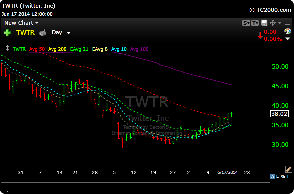This screenshot has height=194, width=294.
Task: Click the TWTR (Twitter, Inc) title text
Action: pyautogui.click(x=28, y=6)
